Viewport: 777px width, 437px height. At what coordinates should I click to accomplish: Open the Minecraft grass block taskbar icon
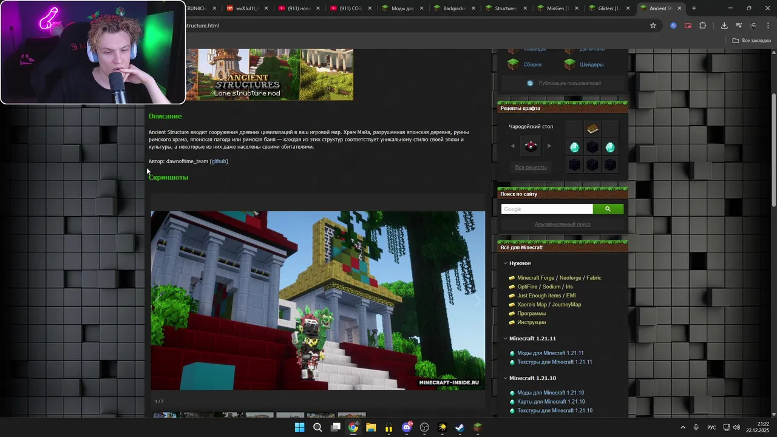478,427
